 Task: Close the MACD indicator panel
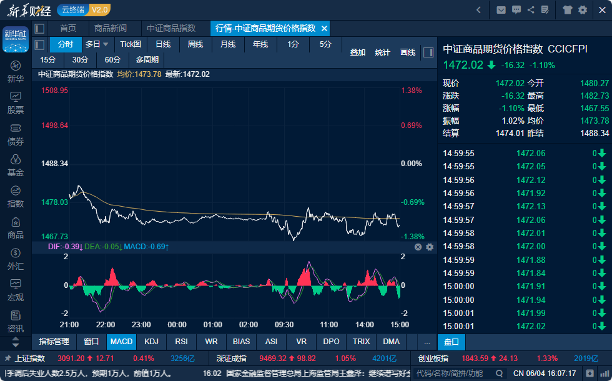[418, 247]
